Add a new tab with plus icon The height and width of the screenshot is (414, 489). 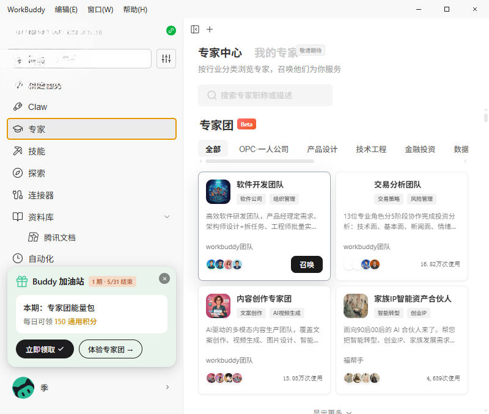[210, 29]
